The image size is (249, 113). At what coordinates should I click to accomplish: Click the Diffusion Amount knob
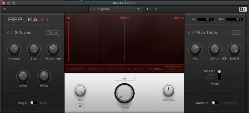pyautogui.click(x=14, y=49)
